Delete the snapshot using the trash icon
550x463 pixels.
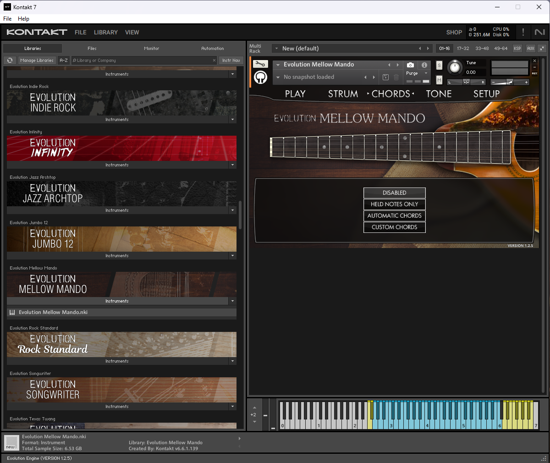click(396, 77)
